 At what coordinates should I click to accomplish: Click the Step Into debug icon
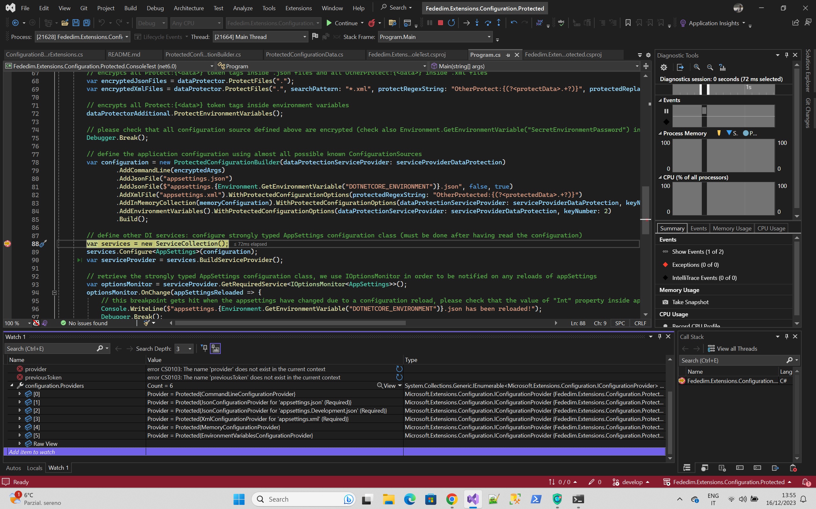[x=477, y=23]
